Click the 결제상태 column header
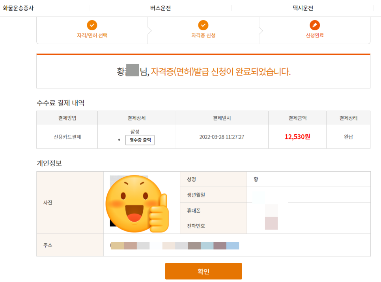The height and width of the screenshot is (282, 381). (x=348, y=118)
